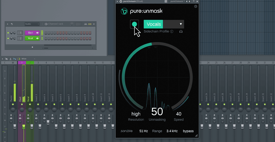Click the bypass button in pure:unmask

pos(188,131)
